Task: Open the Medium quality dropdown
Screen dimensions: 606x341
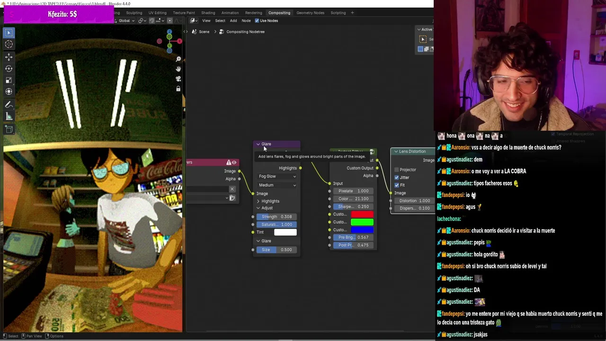Action: point(277,185)
